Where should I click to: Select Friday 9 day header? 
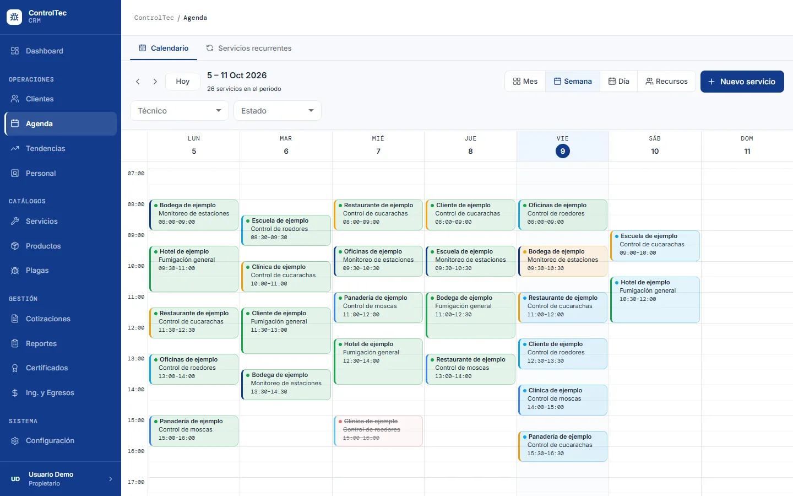[563, 146]
